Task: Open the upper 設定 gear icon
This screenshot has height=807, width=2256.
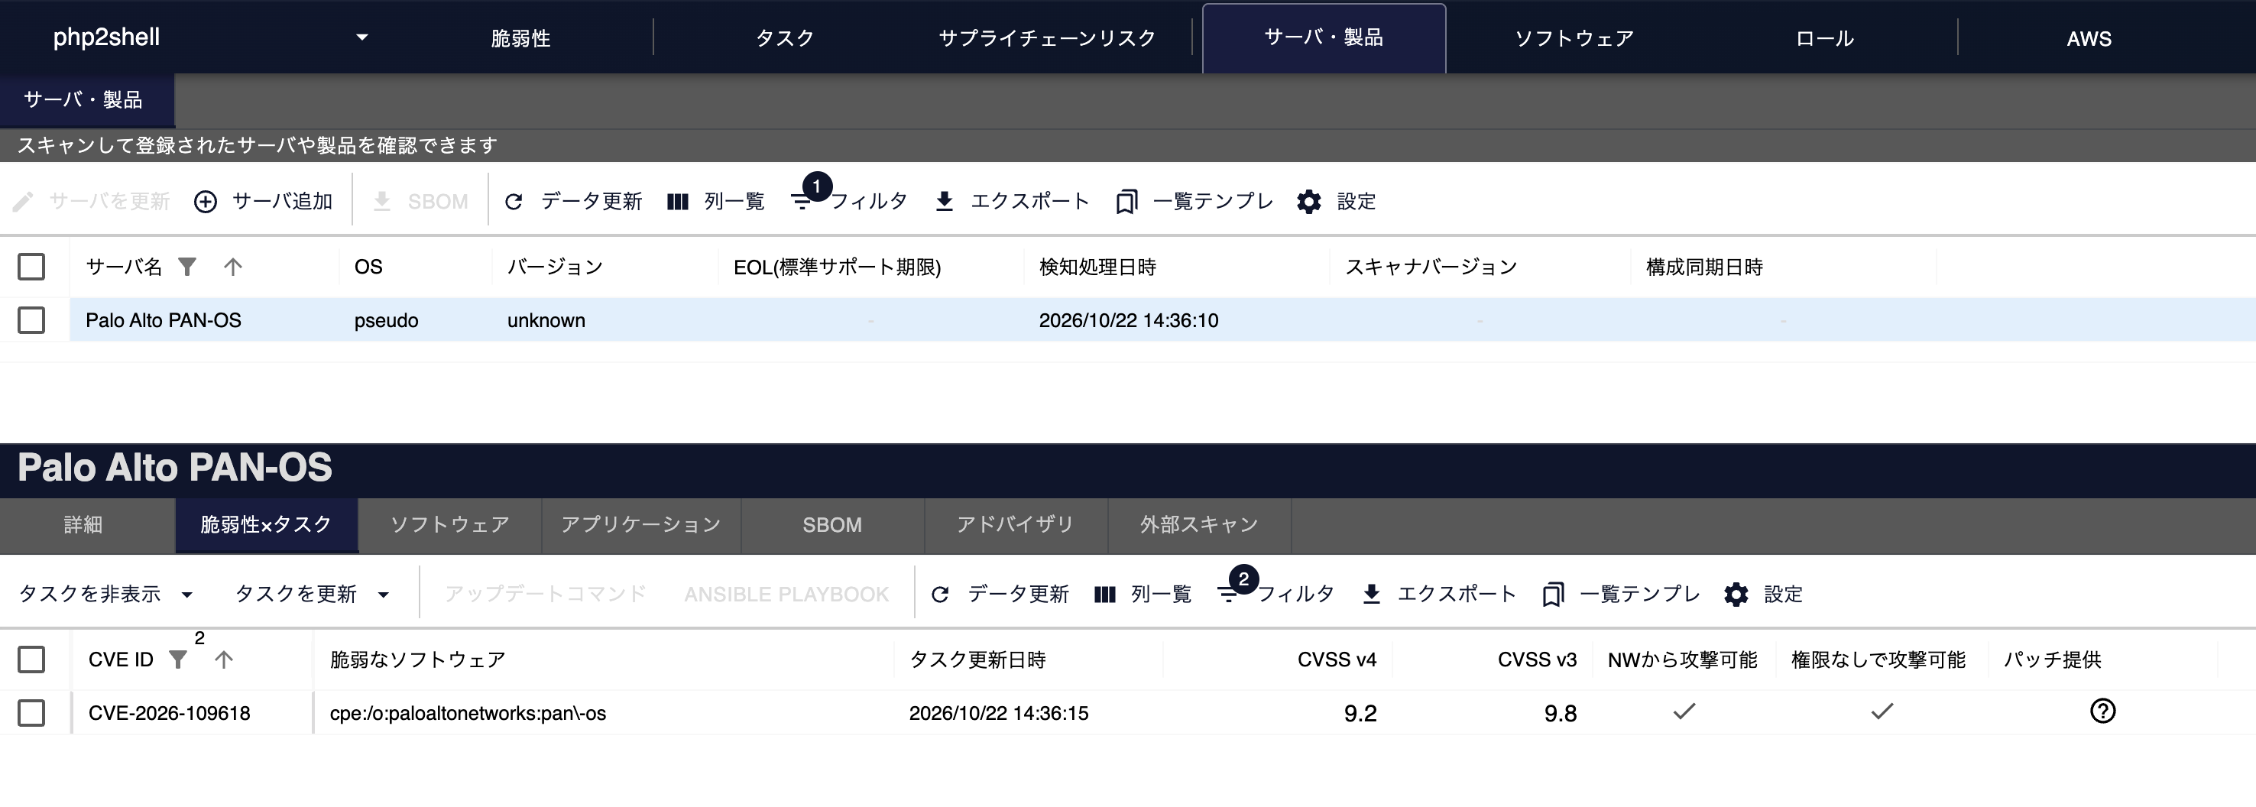Action: pyautogui.click(x=1308, y=202)
